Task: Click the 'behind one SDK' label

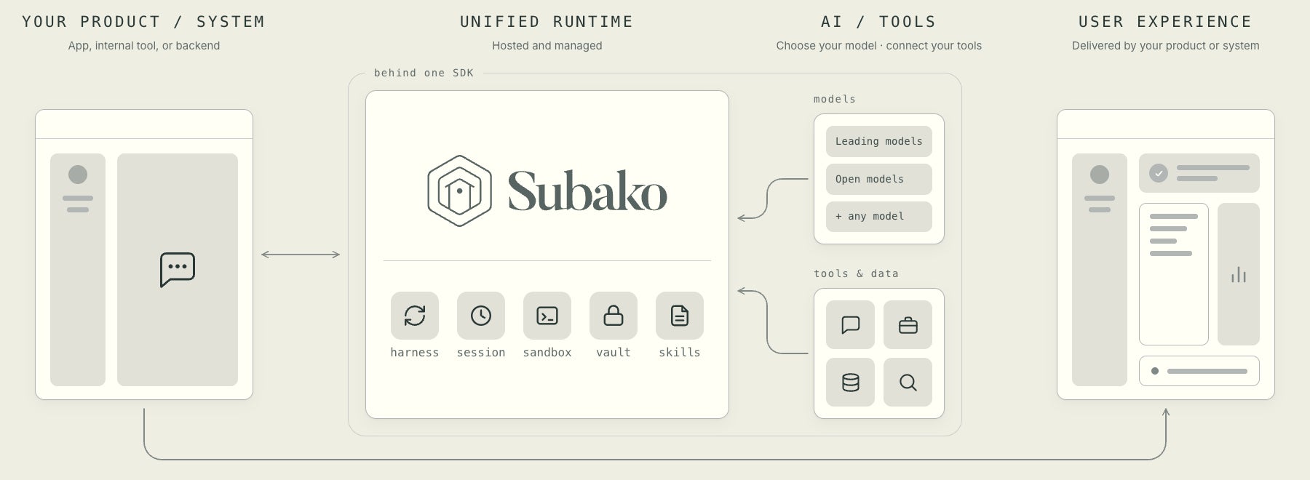Action: pyautogui.click(x=424, y=73)
